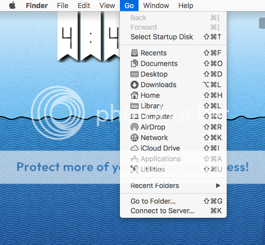
Task: Choose the Recents menu entry
Action: pyautogui.click(x=173, y=53)
